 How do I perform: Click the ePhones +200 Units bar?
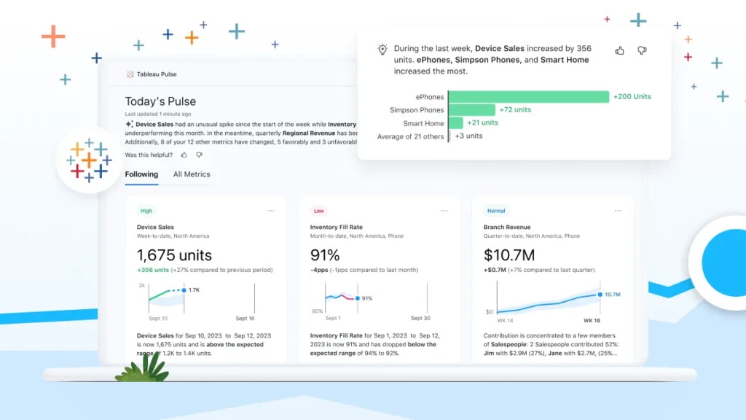[x=530, y=96]
